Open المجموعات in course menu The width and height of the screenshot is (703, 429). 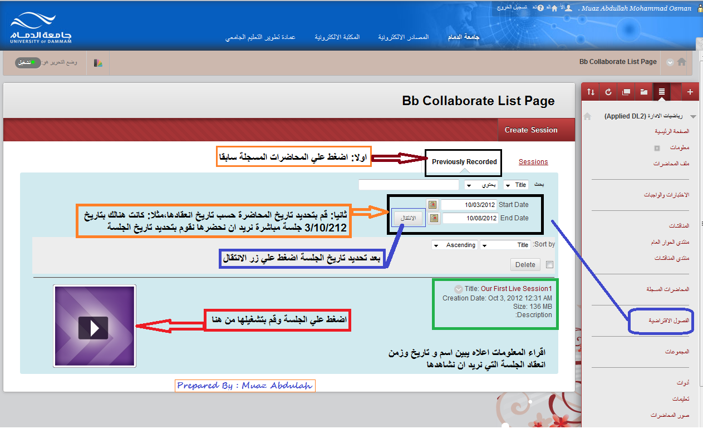677,352
